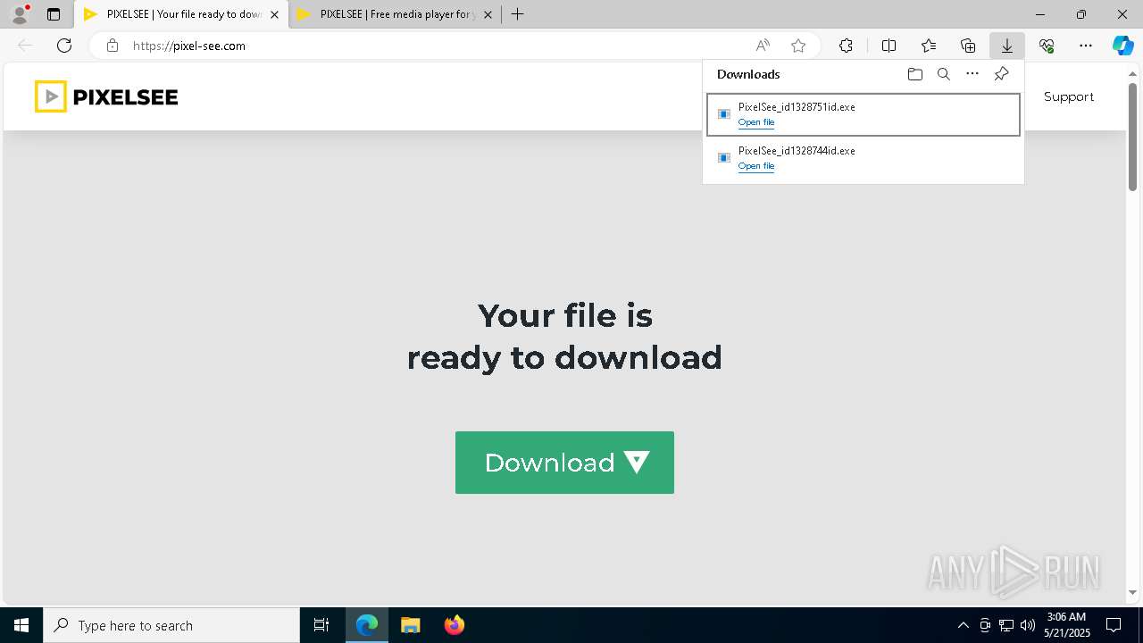Select the PixelSee_id1328751id.exe download entry
Viewport: 1143px width, 643px height.
(x=864, y=114)
